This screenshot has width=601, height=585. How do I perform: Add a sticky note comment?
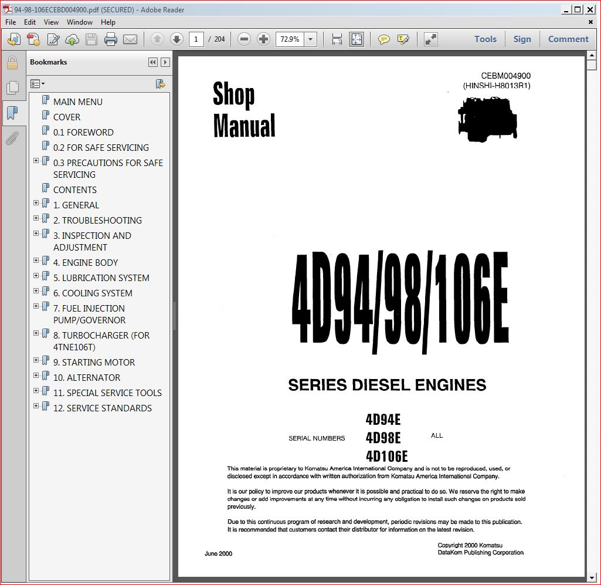coord(384,39)
